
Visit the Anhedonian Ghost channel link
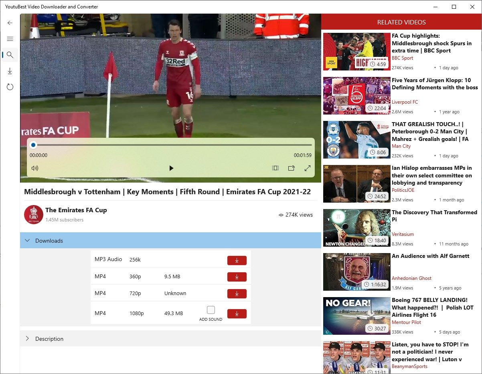tap(412, 278)
